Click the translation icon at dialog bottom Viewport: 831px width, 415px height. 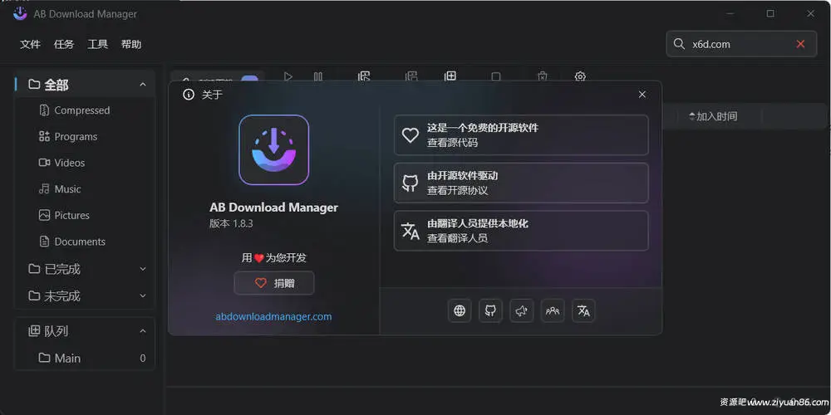click(x=583, y=310)
